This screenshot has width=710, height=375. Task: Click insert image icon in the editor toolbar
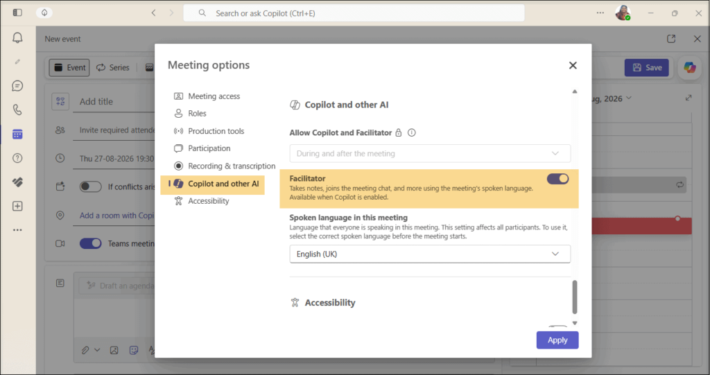114,350
